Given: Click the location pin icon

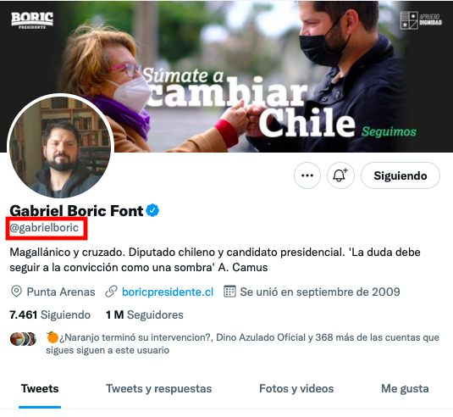Looking at the screenshot, I should click(16, 292).
